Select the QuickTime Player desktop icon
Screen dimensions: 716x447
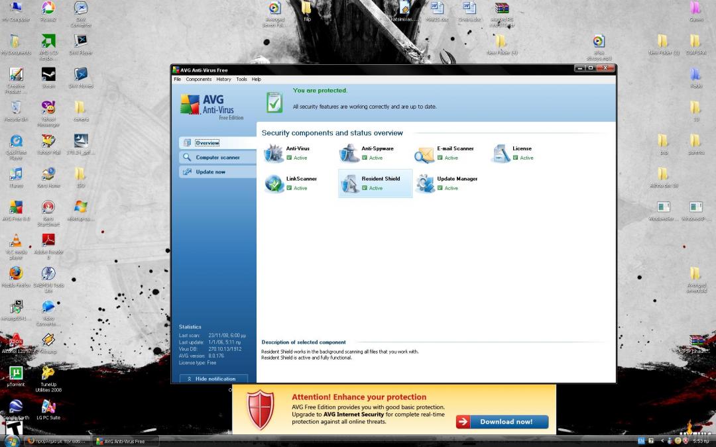coord(16,147)
